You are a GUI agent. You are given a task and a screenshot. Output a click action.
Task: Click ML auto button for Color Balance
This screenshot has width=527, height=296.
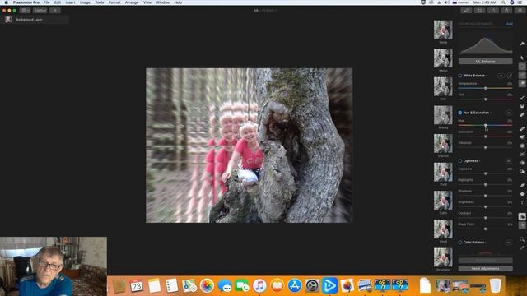click(x=509, y=243)
